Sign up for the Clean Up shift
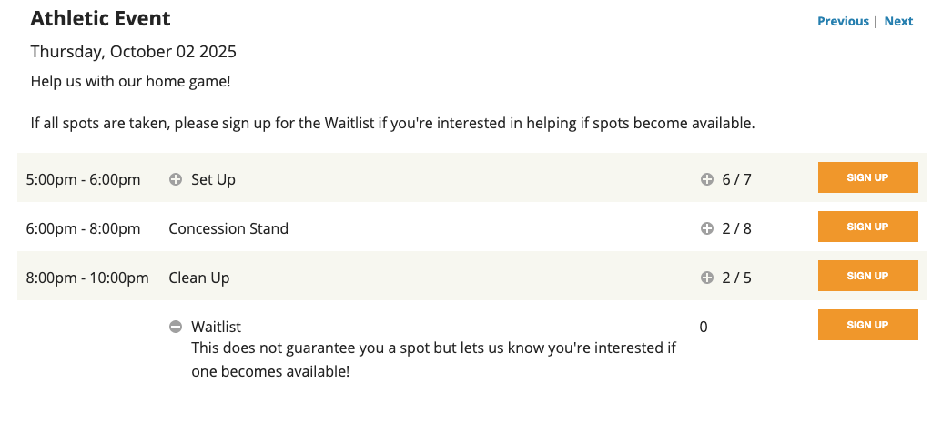This screenshot has width=942, height=424. point(867,276)
